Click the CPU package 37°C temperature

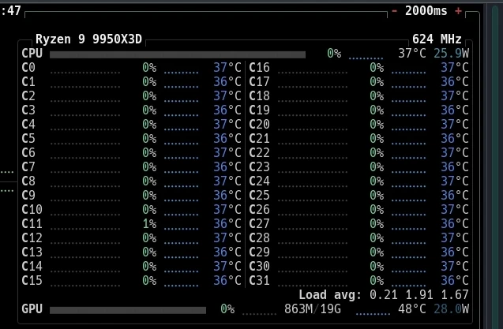[412, 53]
